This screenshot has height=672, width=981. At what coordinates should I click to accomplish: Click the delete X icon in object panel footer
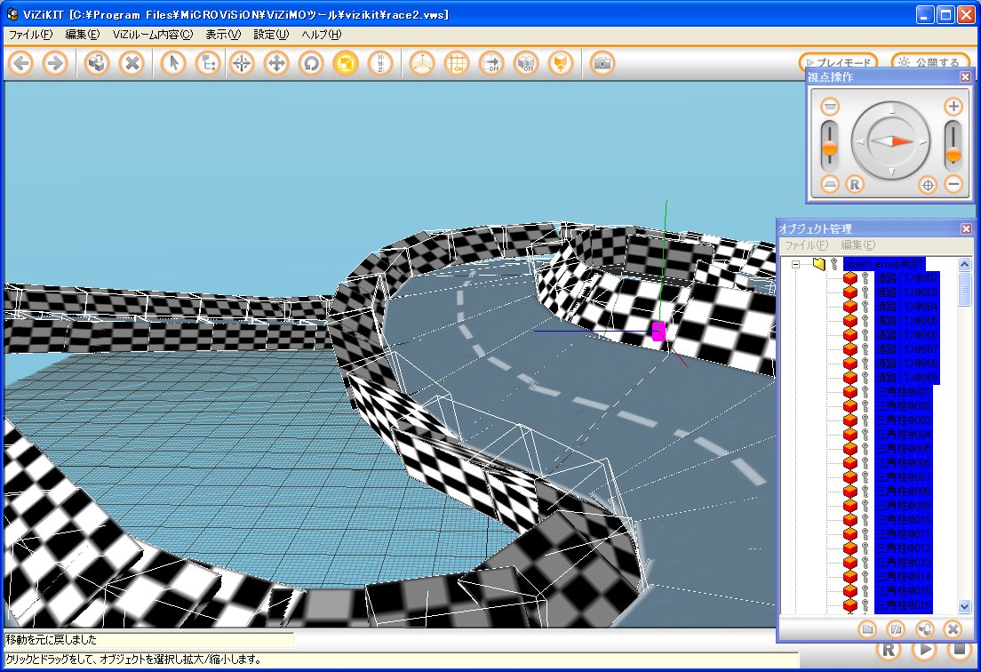pos(953,628)
